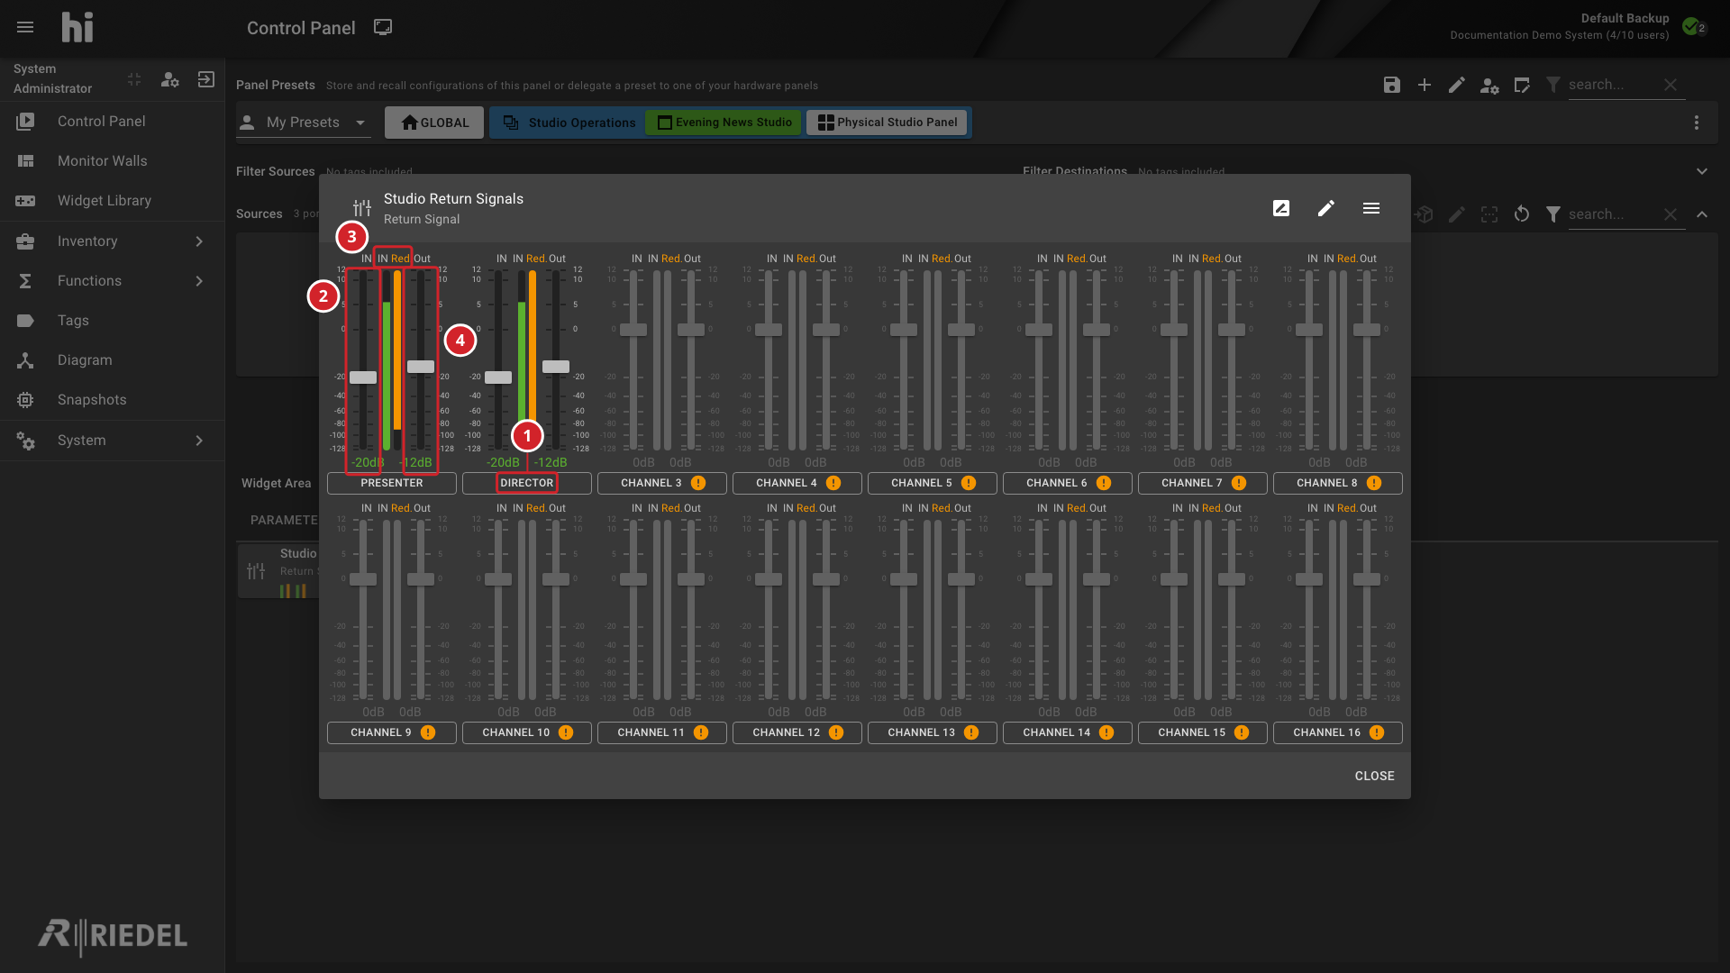The width and height of the screenshot is (1730, 973).
Task: Open the dialog's three-line menu icon
Action: pos(1371,208)
